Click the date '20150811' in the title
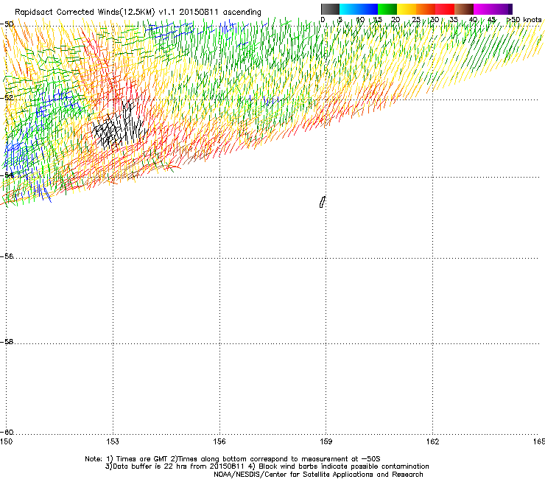The width and height of the screenshot is (545, 479). 199,13
